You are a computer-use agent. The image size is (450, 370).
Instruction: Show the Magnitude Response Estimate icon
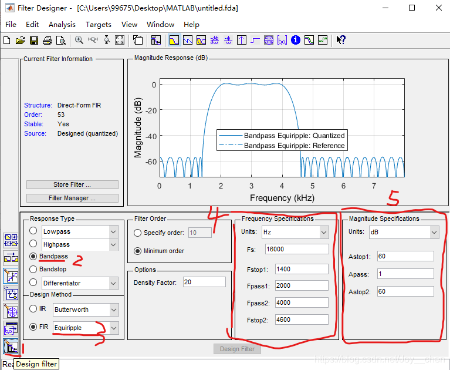click(x=309, y=40)
